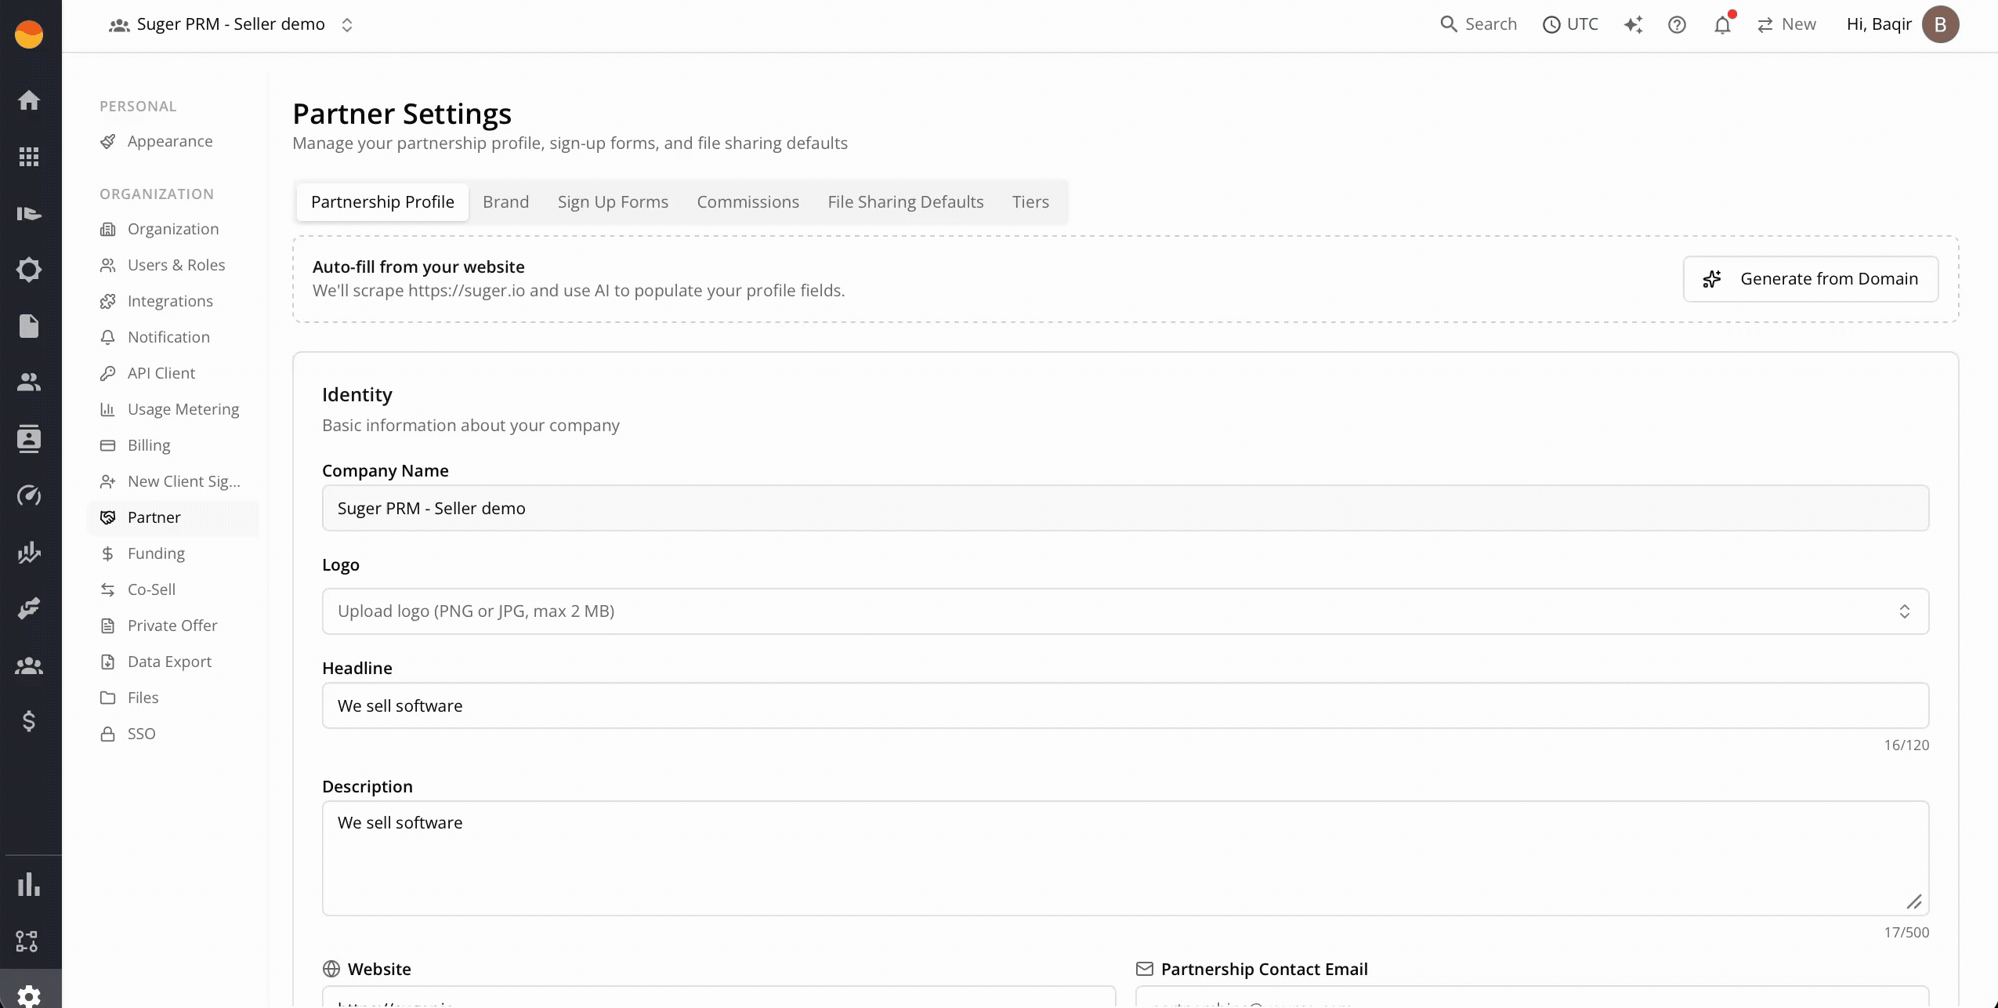Open the AI sparkle icon in top bar
This screenshot has width=1998, height=1008.
[1633, 24]
